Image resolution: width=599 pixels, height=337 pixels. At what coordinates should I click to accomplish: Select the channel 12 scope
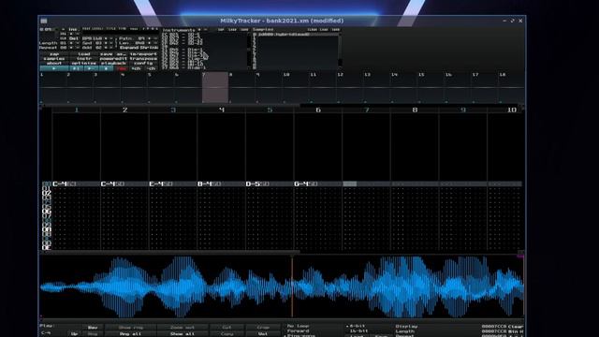350,87
